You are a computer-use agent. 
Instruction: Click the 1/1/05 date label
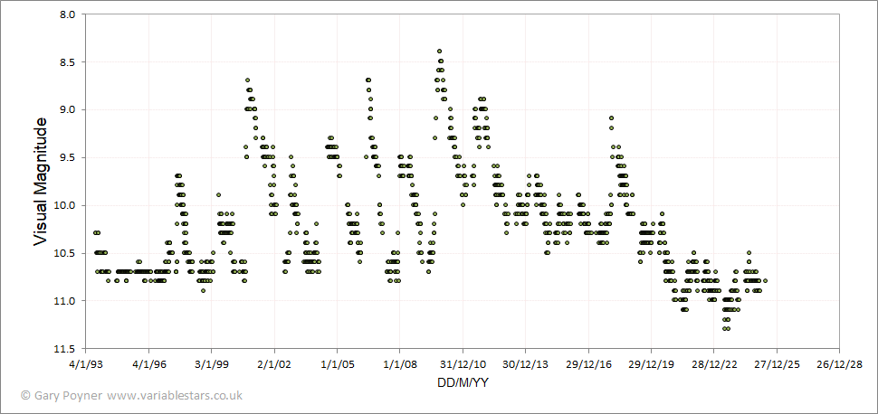coord(337,365)
